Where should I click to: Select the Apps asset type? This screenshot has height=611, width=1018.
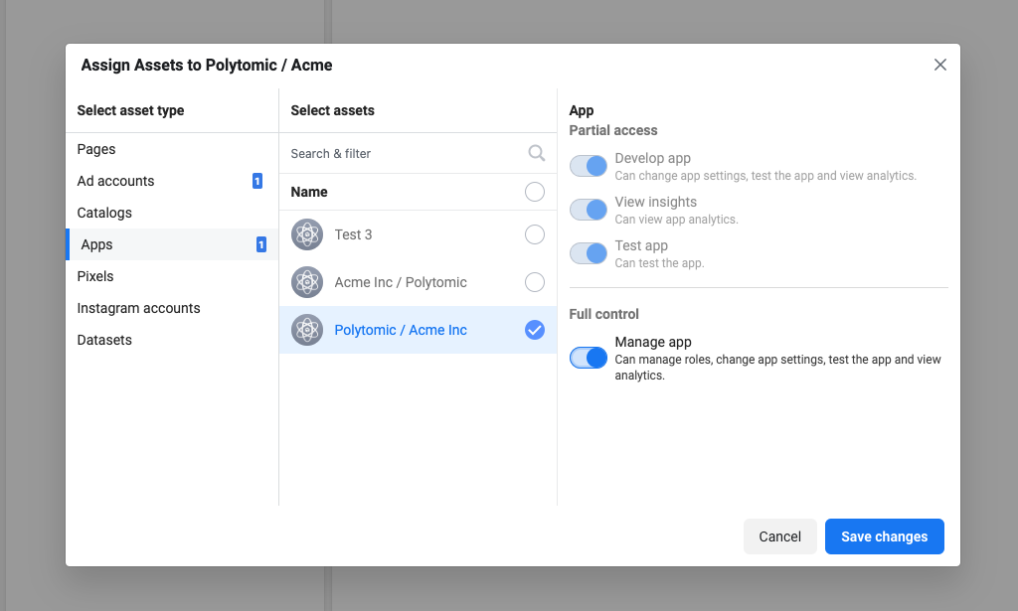[172, 244]
